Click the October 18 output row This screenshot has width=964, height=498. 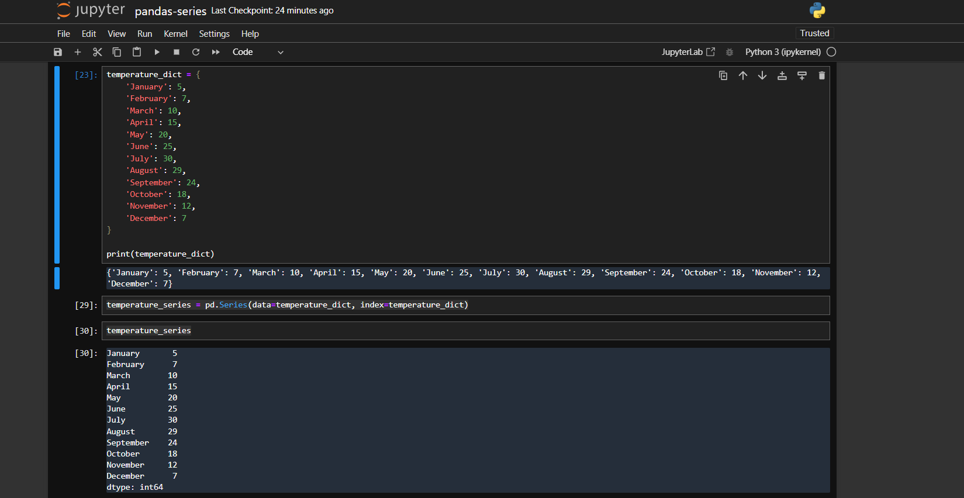[x=142, y=454]
